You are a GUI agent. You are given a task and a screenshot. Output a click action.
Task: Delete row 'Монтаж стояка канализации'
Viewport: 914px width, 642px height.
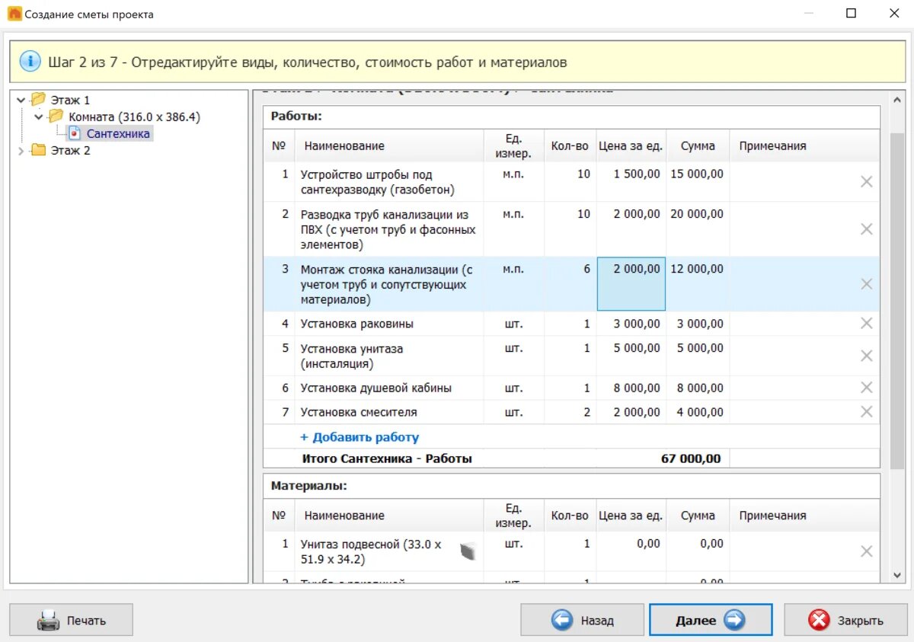866,284
